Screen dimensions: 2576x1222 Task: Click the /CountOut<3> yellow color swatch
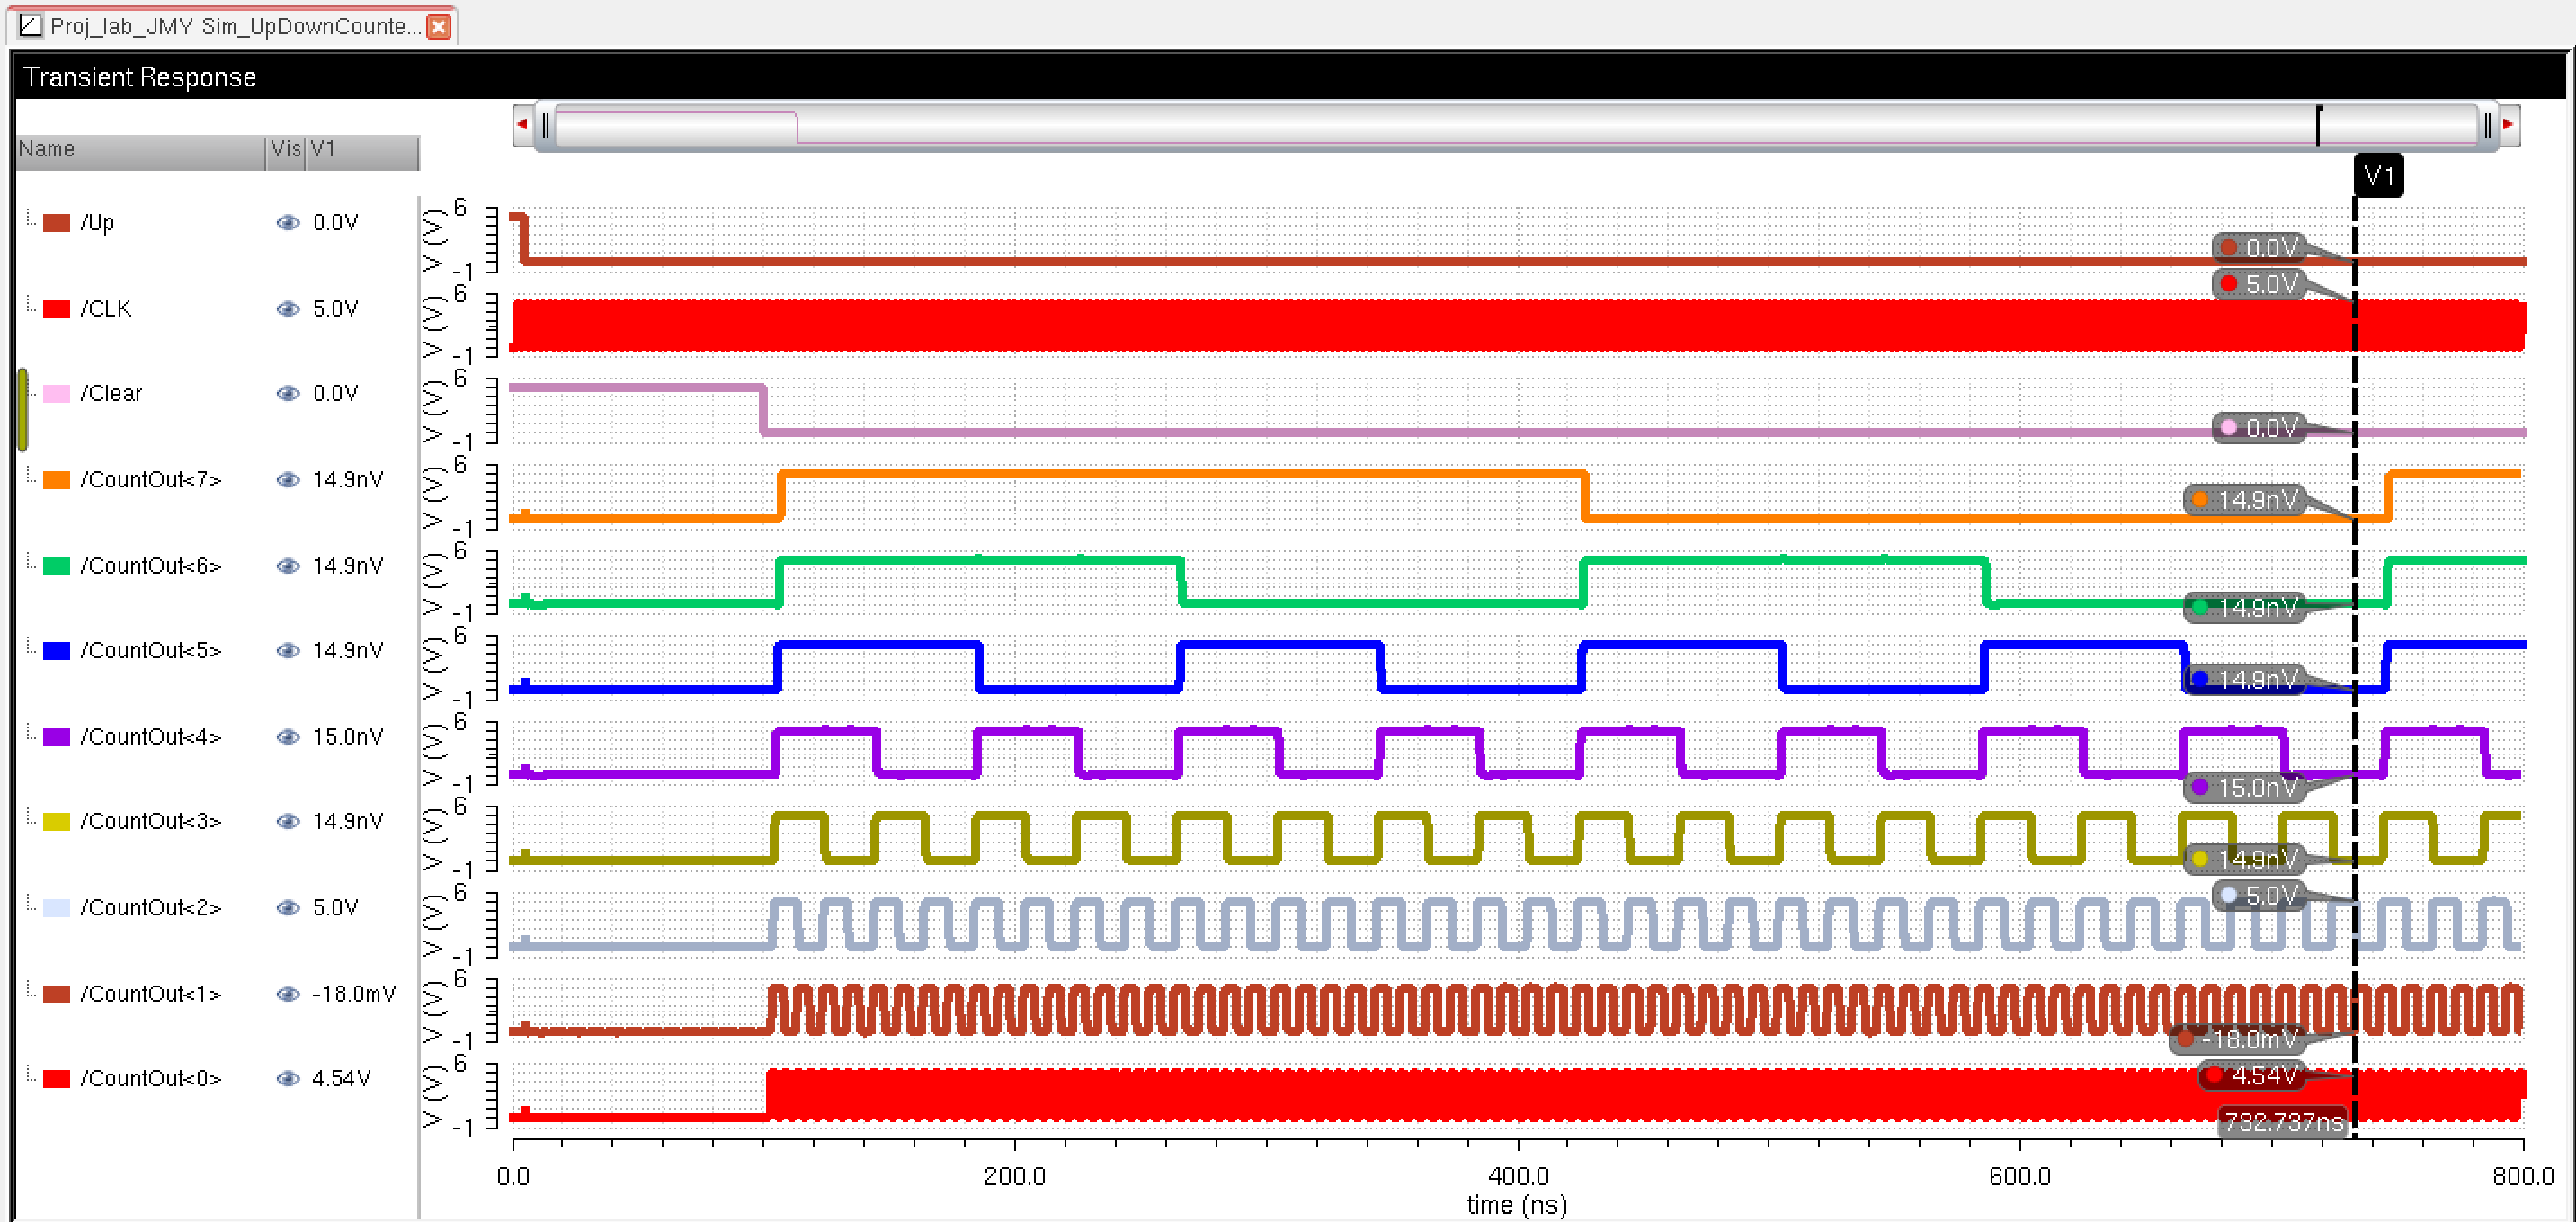coord(57,822)
